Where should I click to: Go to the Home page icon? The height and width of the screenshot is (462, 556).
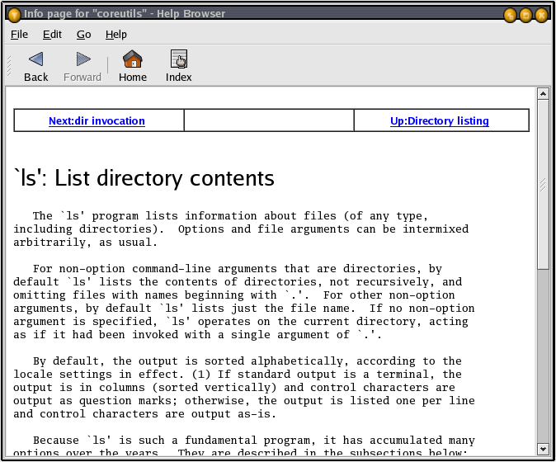[x=132, y=59]
